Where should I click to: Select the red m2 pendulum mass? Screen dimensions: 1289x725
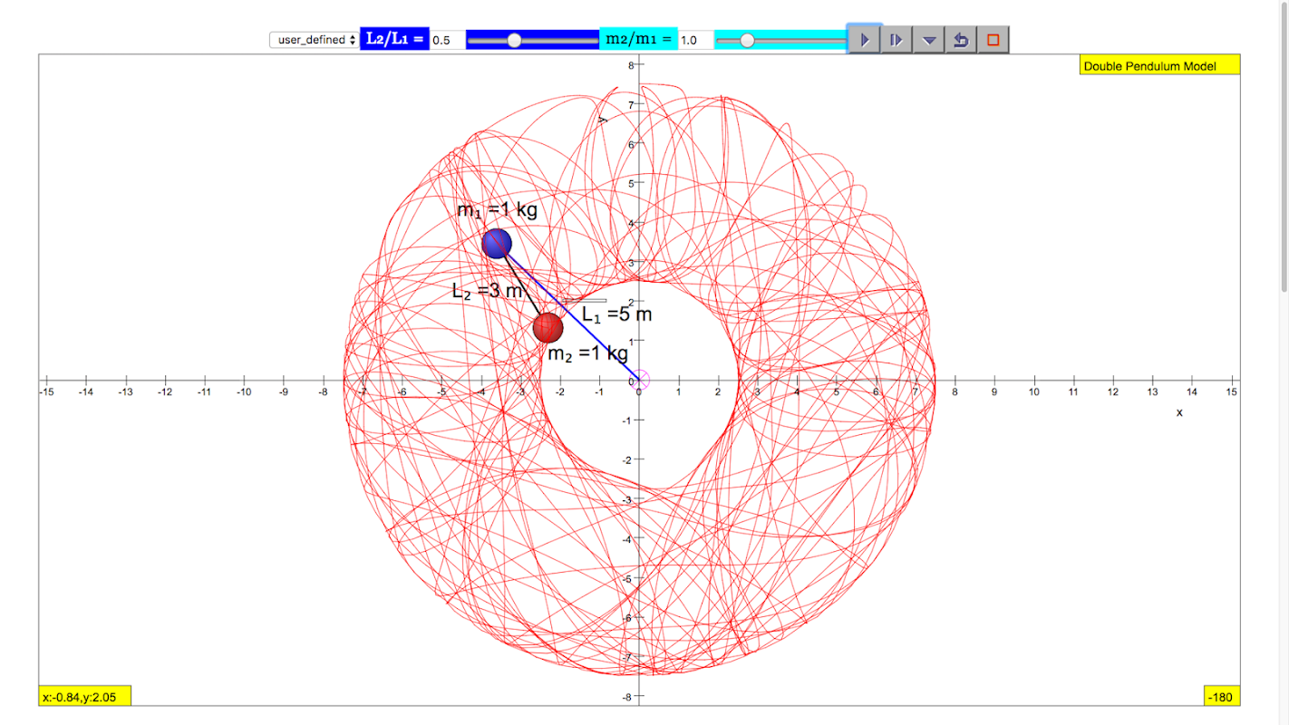[x=548, y=327]
